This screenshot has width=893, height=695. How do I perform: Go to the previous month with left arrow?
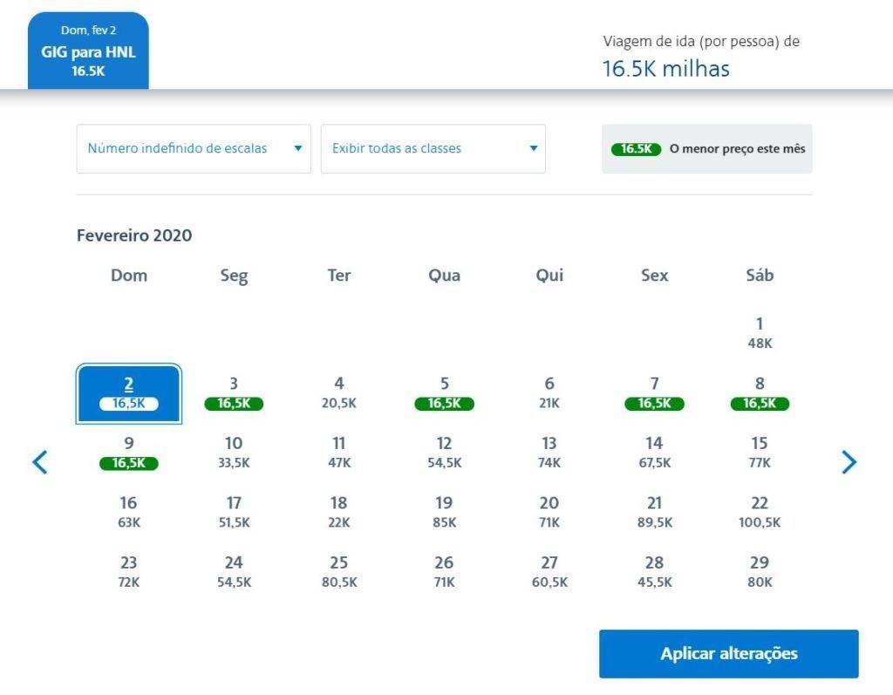click(x=40, y=461)
